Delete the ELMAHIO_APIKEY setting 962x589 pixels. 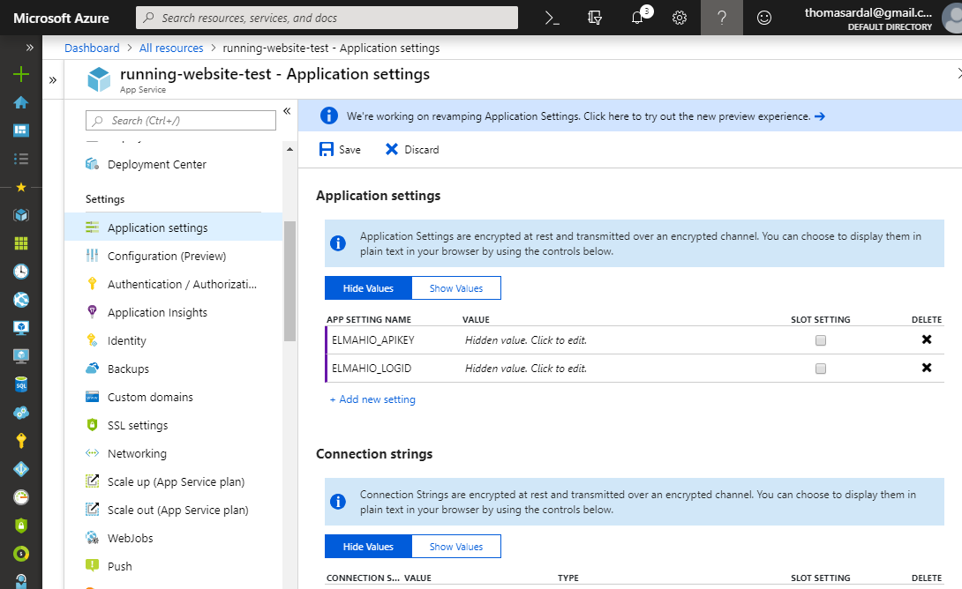click(x=927, y=339)
